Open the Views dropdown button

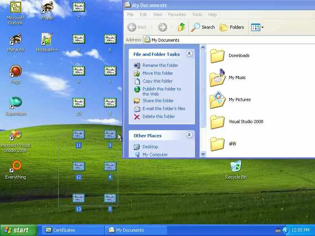click(257, 27)
